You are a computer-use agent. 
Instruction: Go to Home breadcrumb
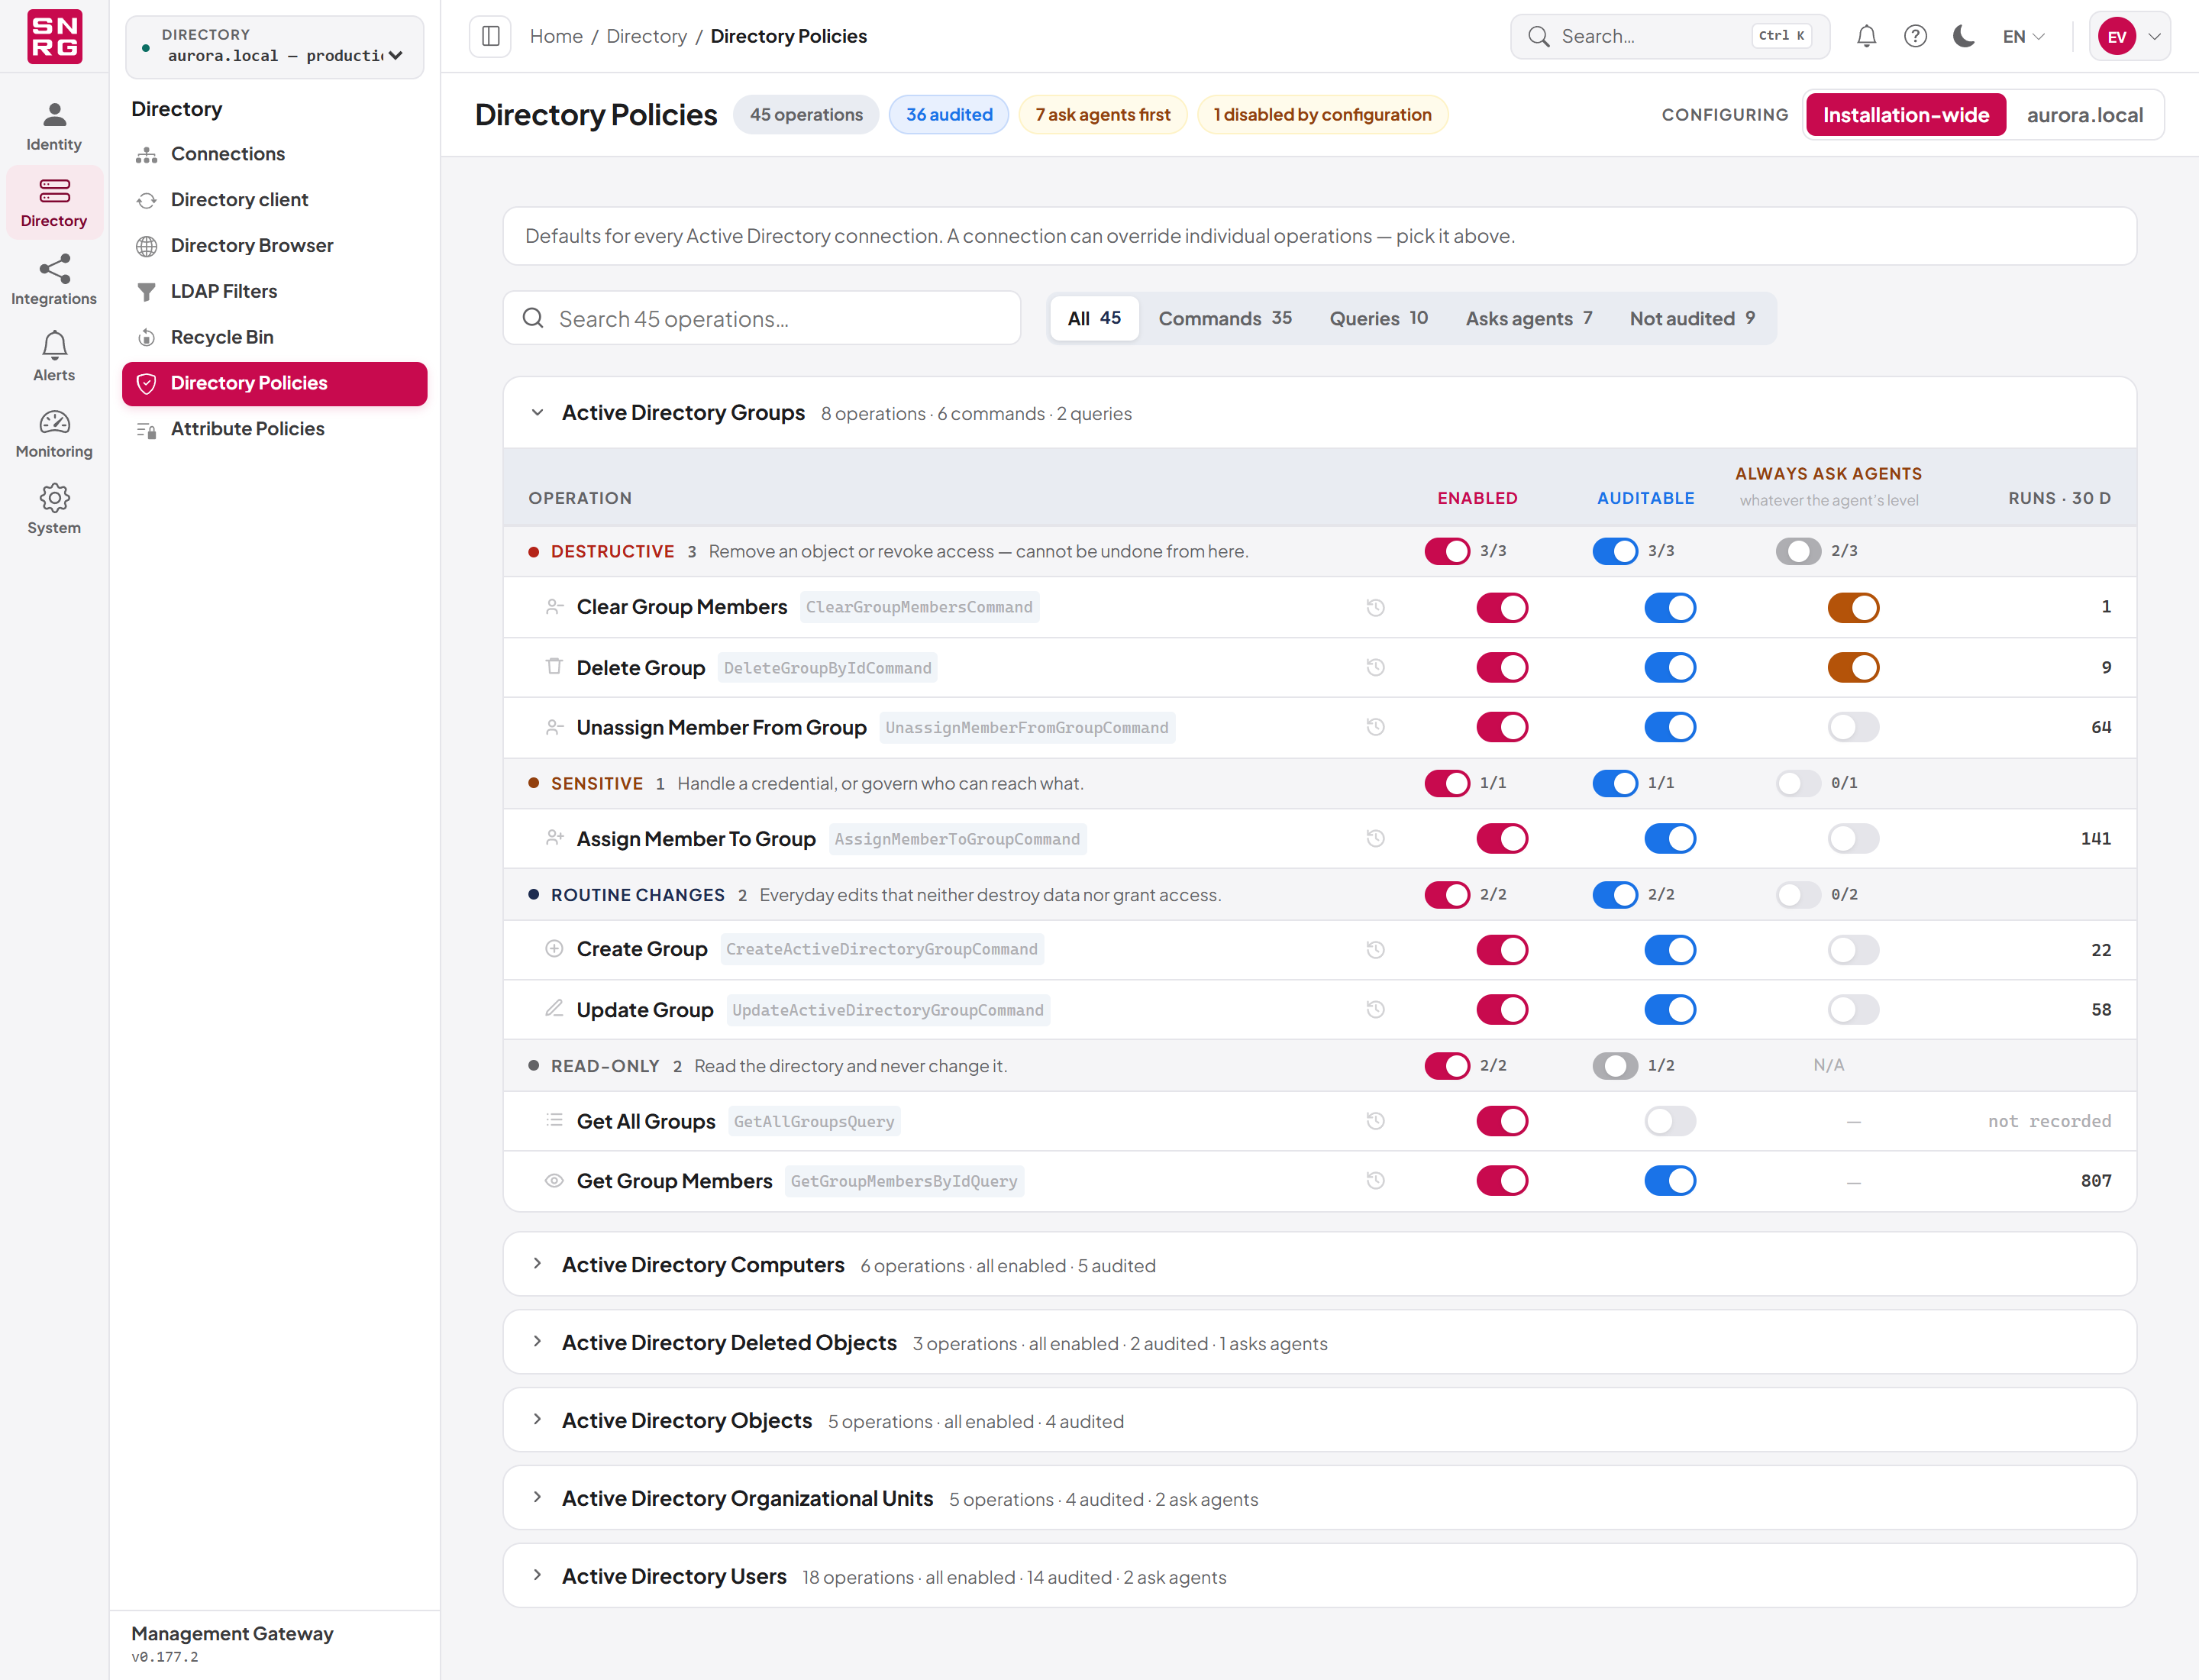(x=556, y=36)
